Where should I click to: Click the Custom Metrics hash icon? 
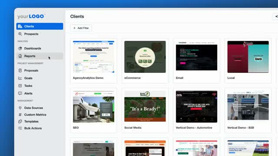click(x=20, y=114)
